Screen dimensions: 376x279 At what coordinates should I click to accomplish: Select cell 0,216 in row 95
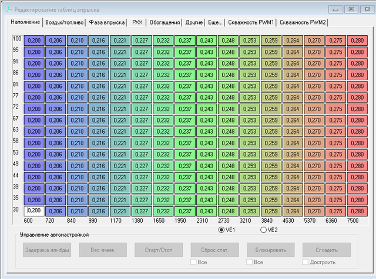[x=99, y=52]
